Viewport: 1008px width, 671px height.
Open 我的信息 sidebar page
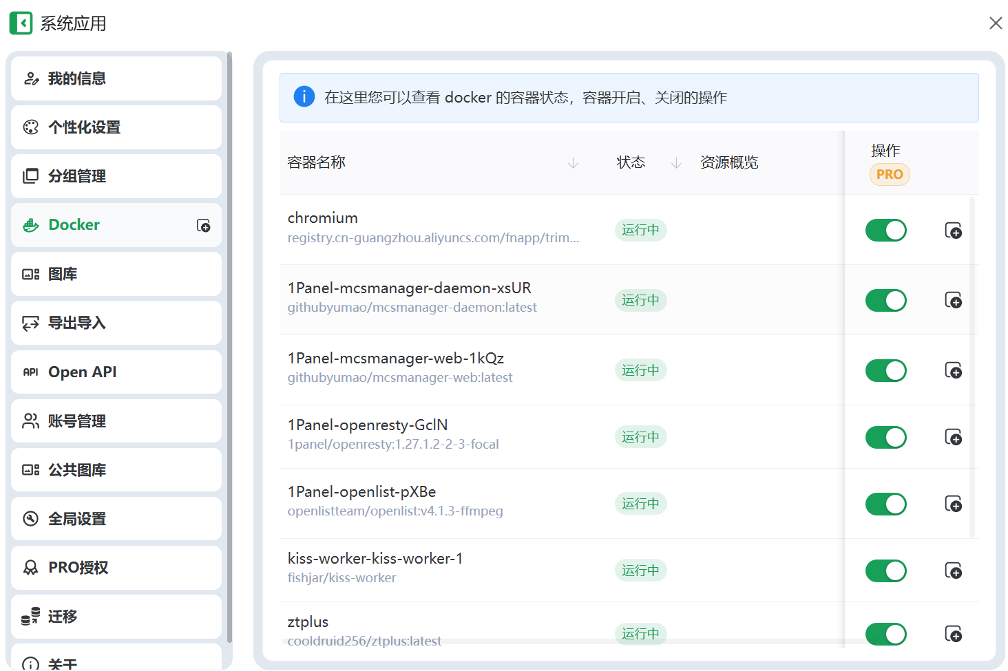click(116, 78)
